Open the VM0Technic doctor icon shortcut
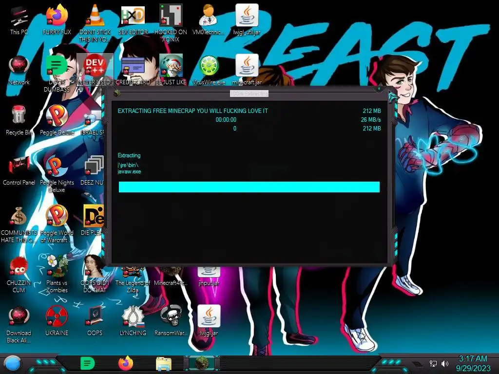 pyautogui.click(x=209, y=20)
